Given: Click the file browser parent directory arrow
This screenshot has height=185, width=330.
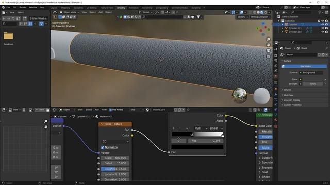Looking at the screenshot, I should point(13,18).
